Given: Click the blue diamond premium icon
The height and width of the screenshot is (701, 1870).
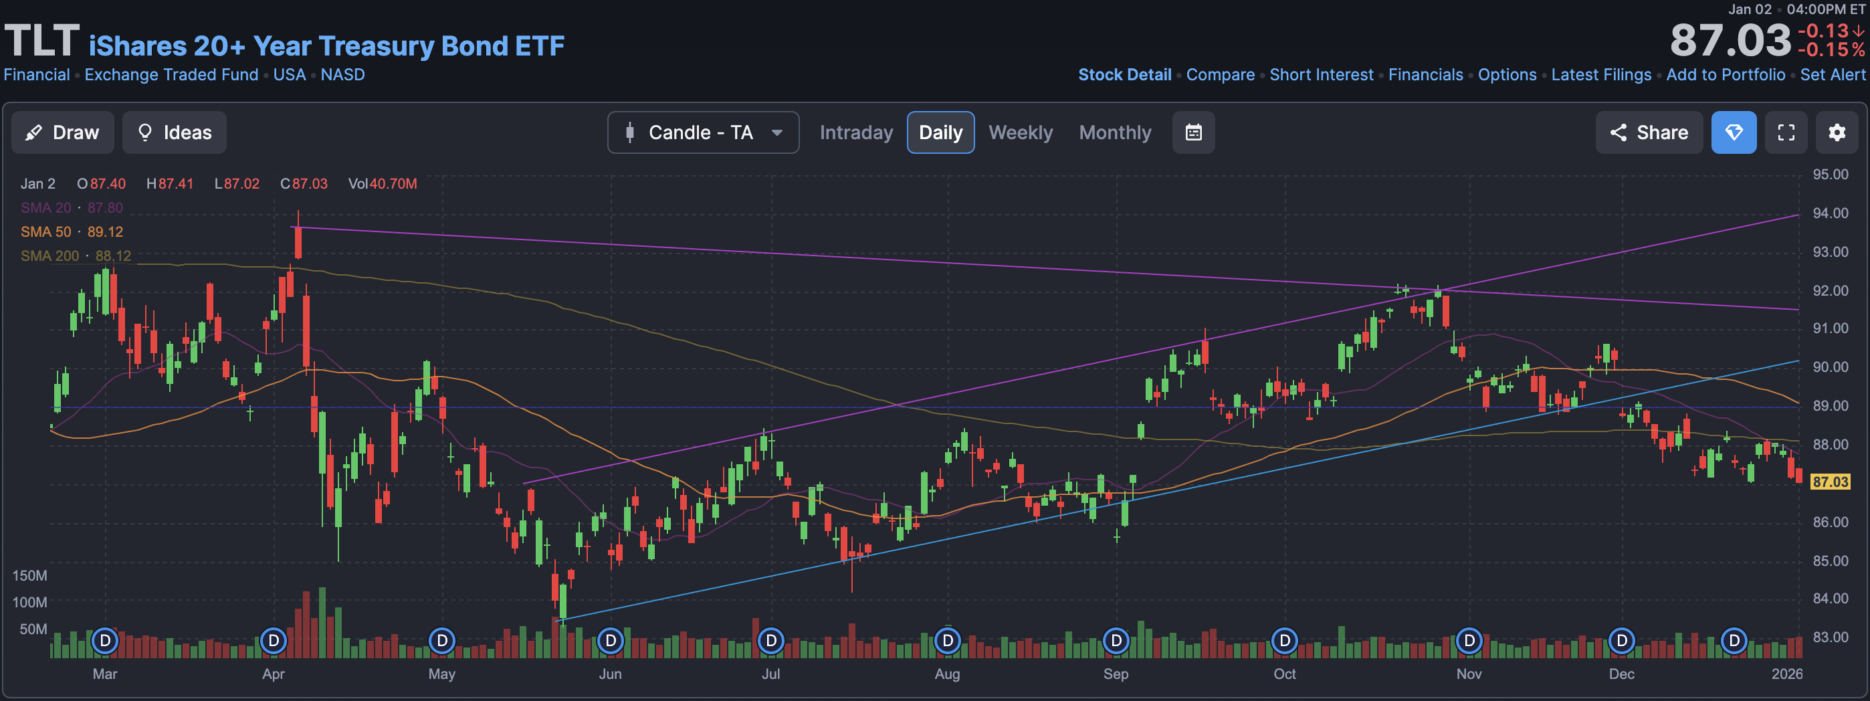Looking at the screenshot, I should [x=1734, y=132].
